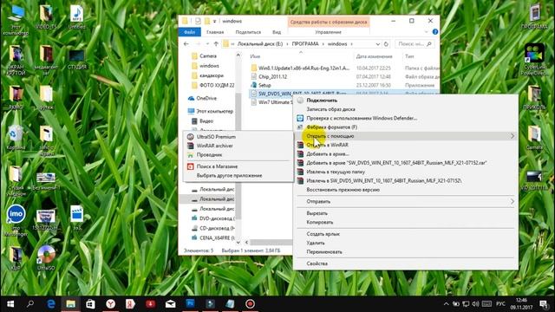
Task: Show hidden system tray icons
Action: (x=446, y=304)
